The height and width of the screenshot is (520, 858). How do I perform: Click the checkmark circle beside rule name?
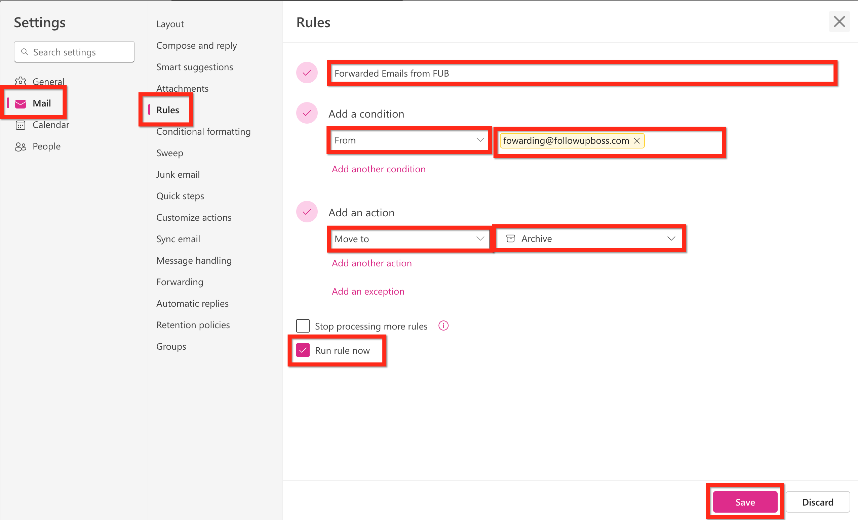(x=307, y=73)
